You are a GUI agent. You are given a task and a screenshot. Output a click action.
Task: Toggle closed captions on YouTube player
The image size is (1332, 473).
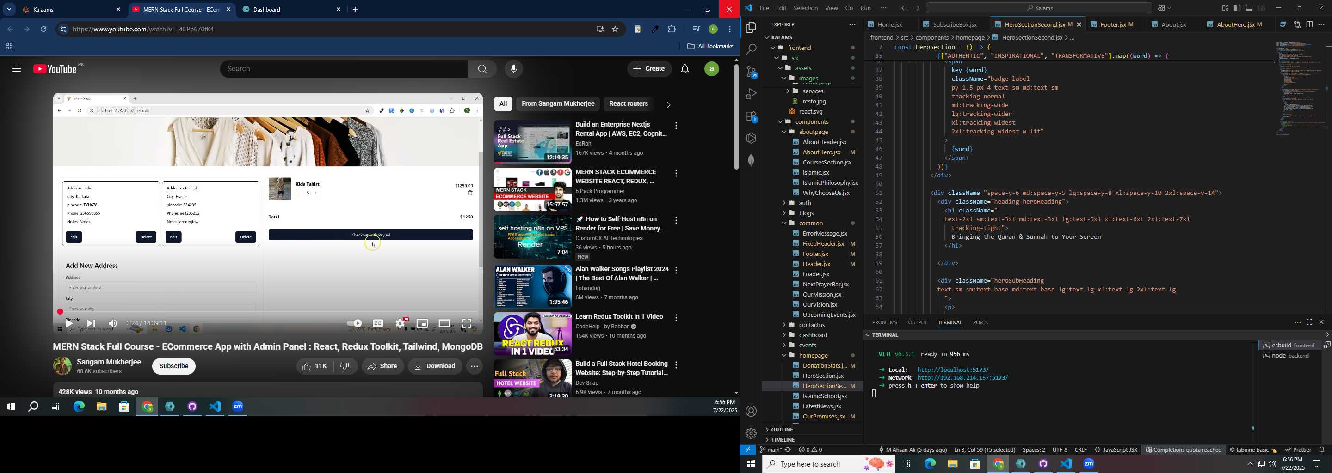[x=378, y=324]
